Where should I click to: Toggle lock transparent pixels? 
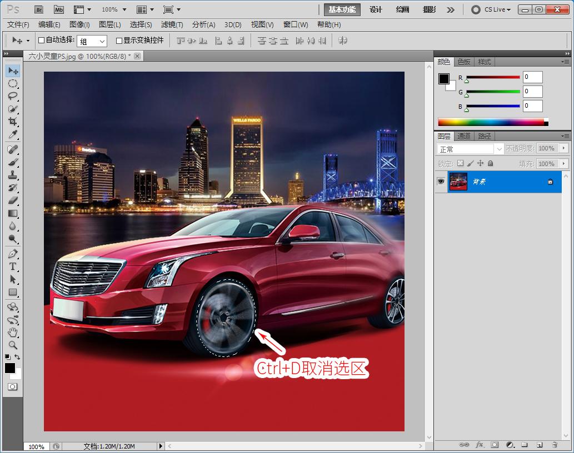click(x=461, y=163)
